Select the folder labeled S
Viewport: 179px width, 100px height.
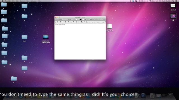tap(4, 53)
